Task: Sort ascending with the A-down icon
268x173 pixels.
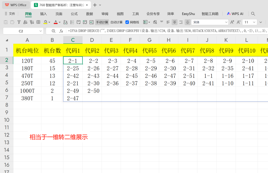Action: tap(25, 22)
